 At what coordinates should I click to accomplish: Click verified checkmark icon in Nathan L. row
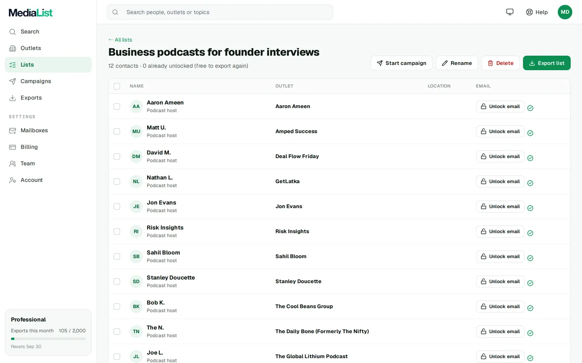pyautogui.click(x=530, y=183)
